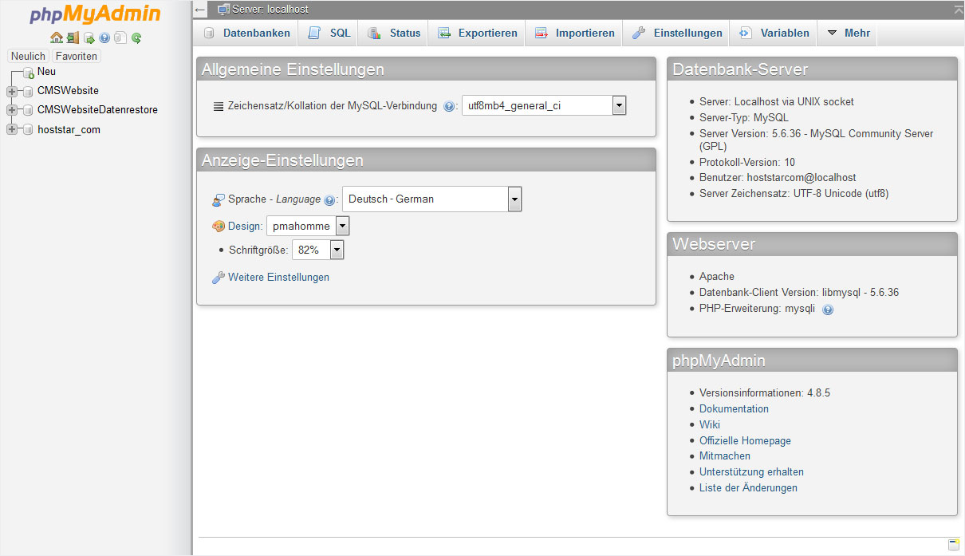The image size is (965, 556).
Task: Click the text 'Protokoll-Version: 10'
Action: [747, 162]
